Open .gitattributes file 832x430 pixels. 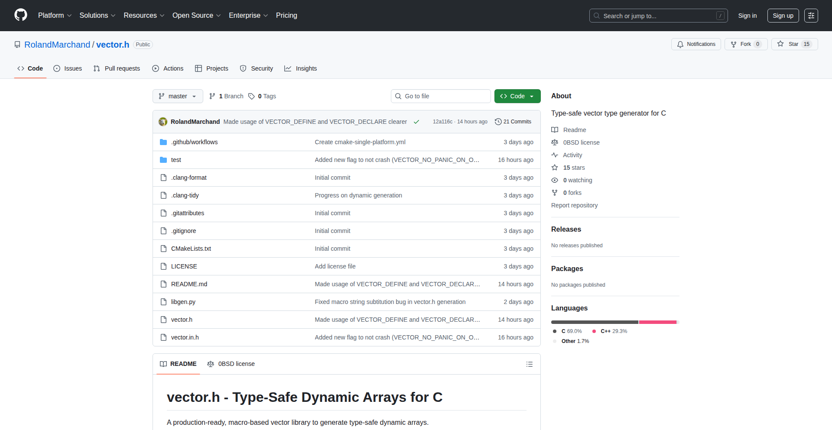coord(188,213)
